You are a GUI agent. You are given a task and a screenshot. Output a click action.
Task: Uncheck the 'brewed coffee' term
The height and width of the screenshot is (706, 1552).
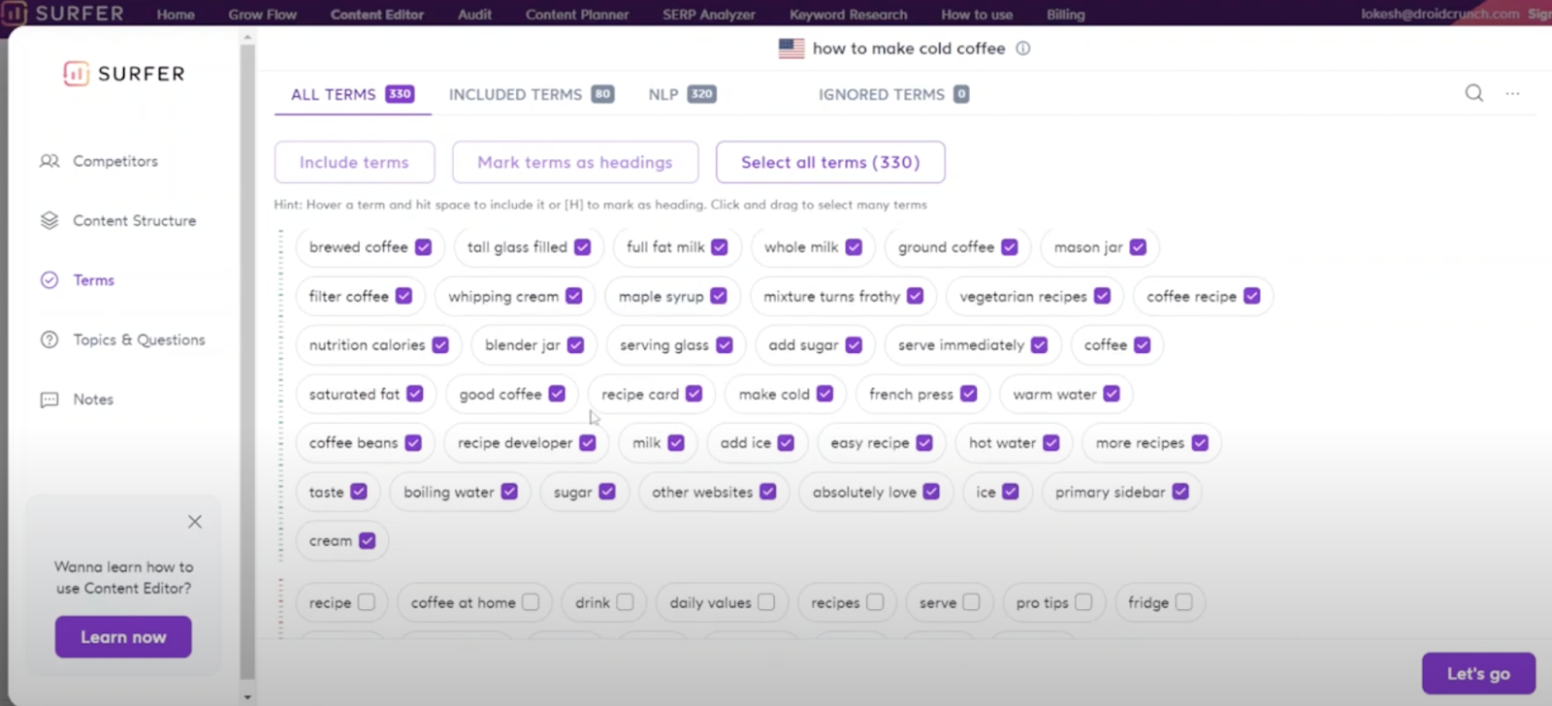click(423, 247)
